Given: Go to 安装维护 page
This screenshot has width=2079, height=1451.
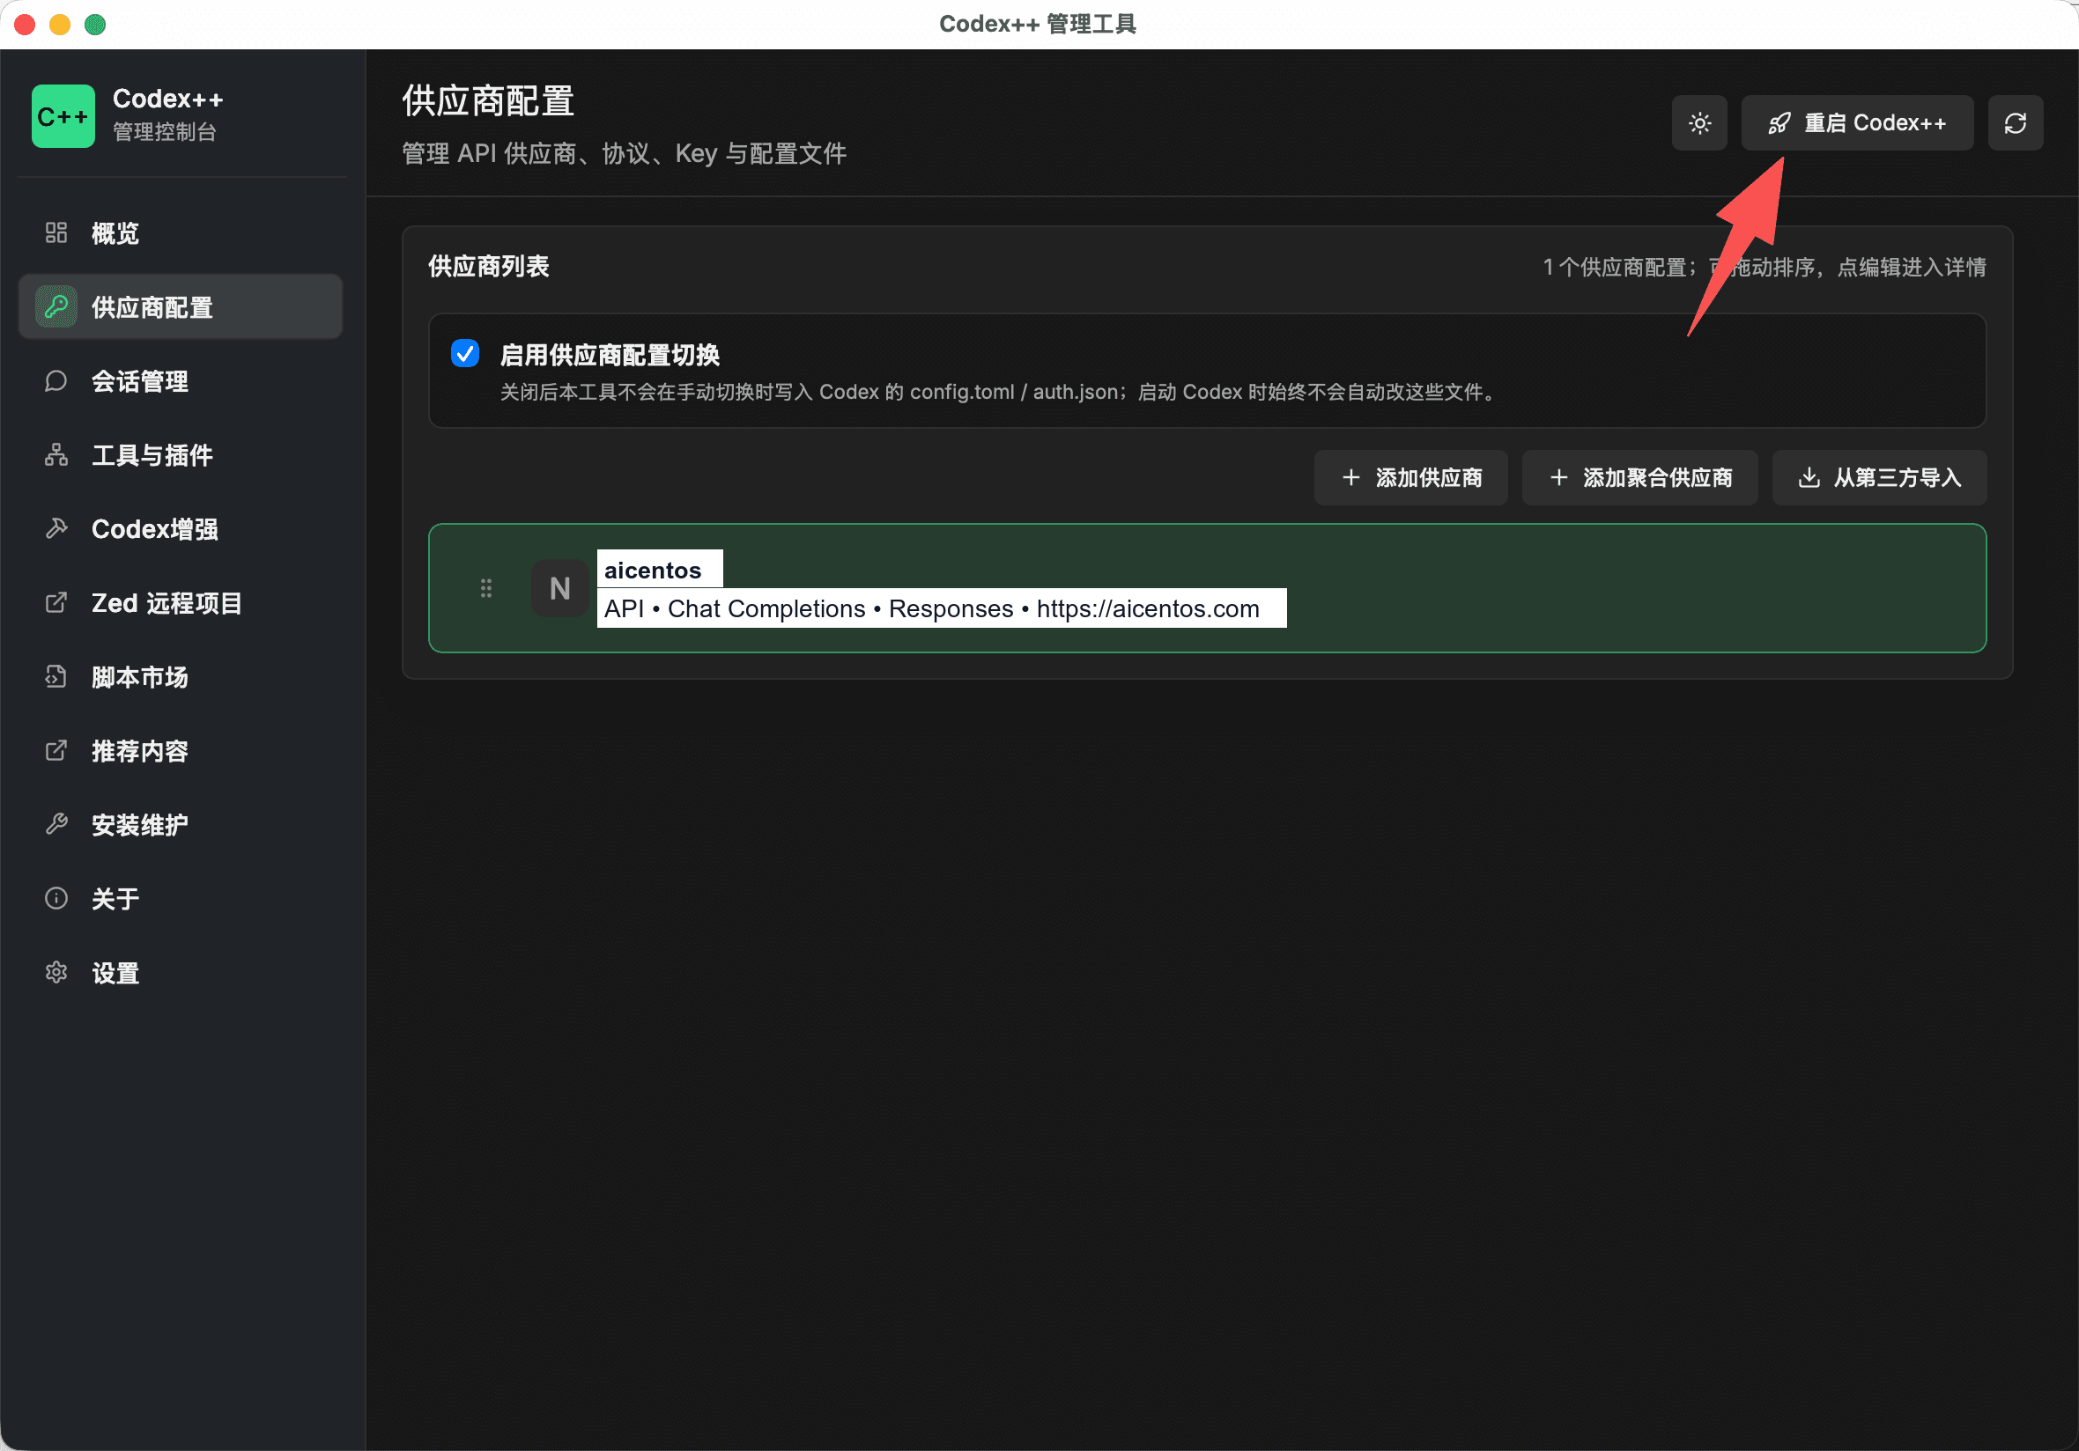Looking at the screenshot, I should (181, 825).
